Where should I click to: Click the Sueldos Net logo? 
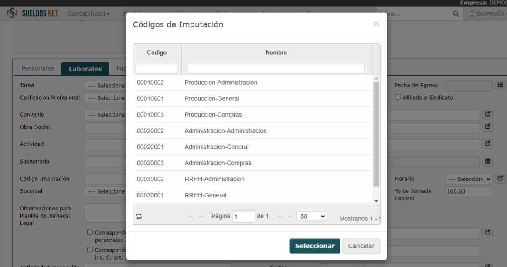click(x=33, y=13)
